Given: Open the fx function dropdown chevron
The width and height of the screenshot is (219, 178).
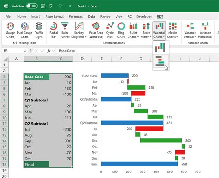Looking at the screenshot, I should 53,51.
